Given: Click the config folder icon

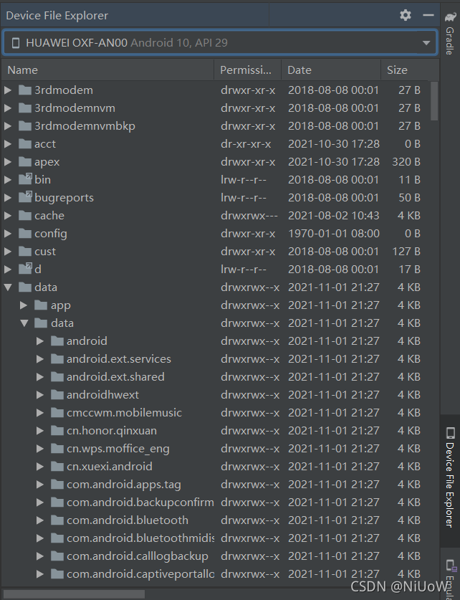Looking at the screenshot, I should tap(25, 234).
